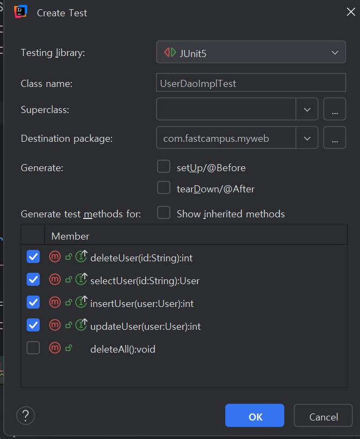Click the public lock icon on the deleteUser row
Image resolution: width=360 pixels, height=439 pixels.
69,257
